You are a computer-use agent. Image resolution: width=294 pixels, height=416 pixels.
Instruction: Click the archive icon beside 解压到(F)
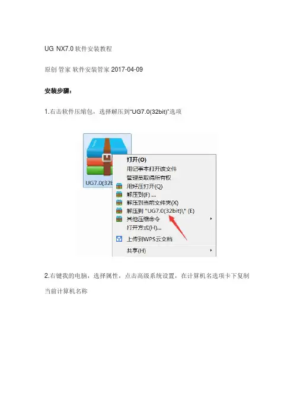119,194
